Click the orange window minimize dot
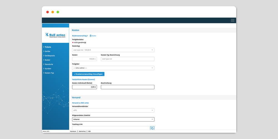The image size is (278, 139). (x=53, y=12)
